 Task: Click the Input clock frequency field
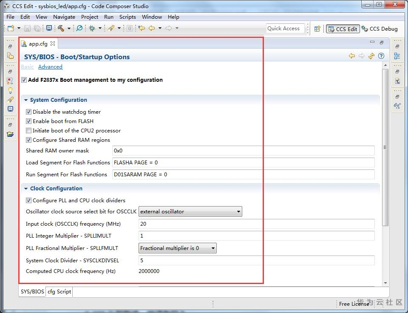[256, 224]
